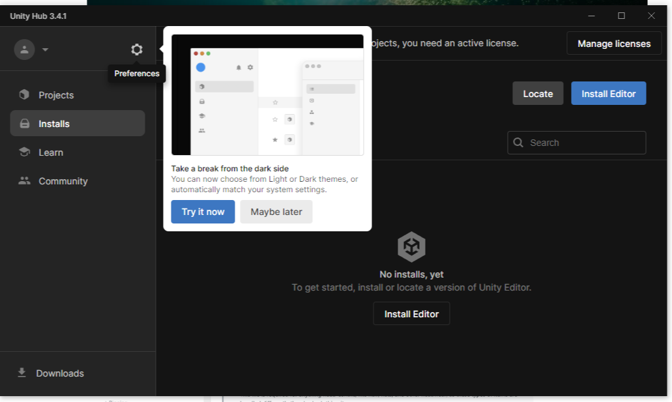Click the theme preview image in popup
This screenshot has width=672, height=402.
tap(267, 94)
